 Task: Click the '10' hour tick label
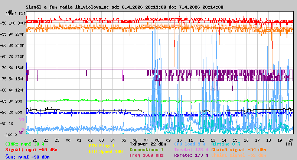click(x=179, y=140)
